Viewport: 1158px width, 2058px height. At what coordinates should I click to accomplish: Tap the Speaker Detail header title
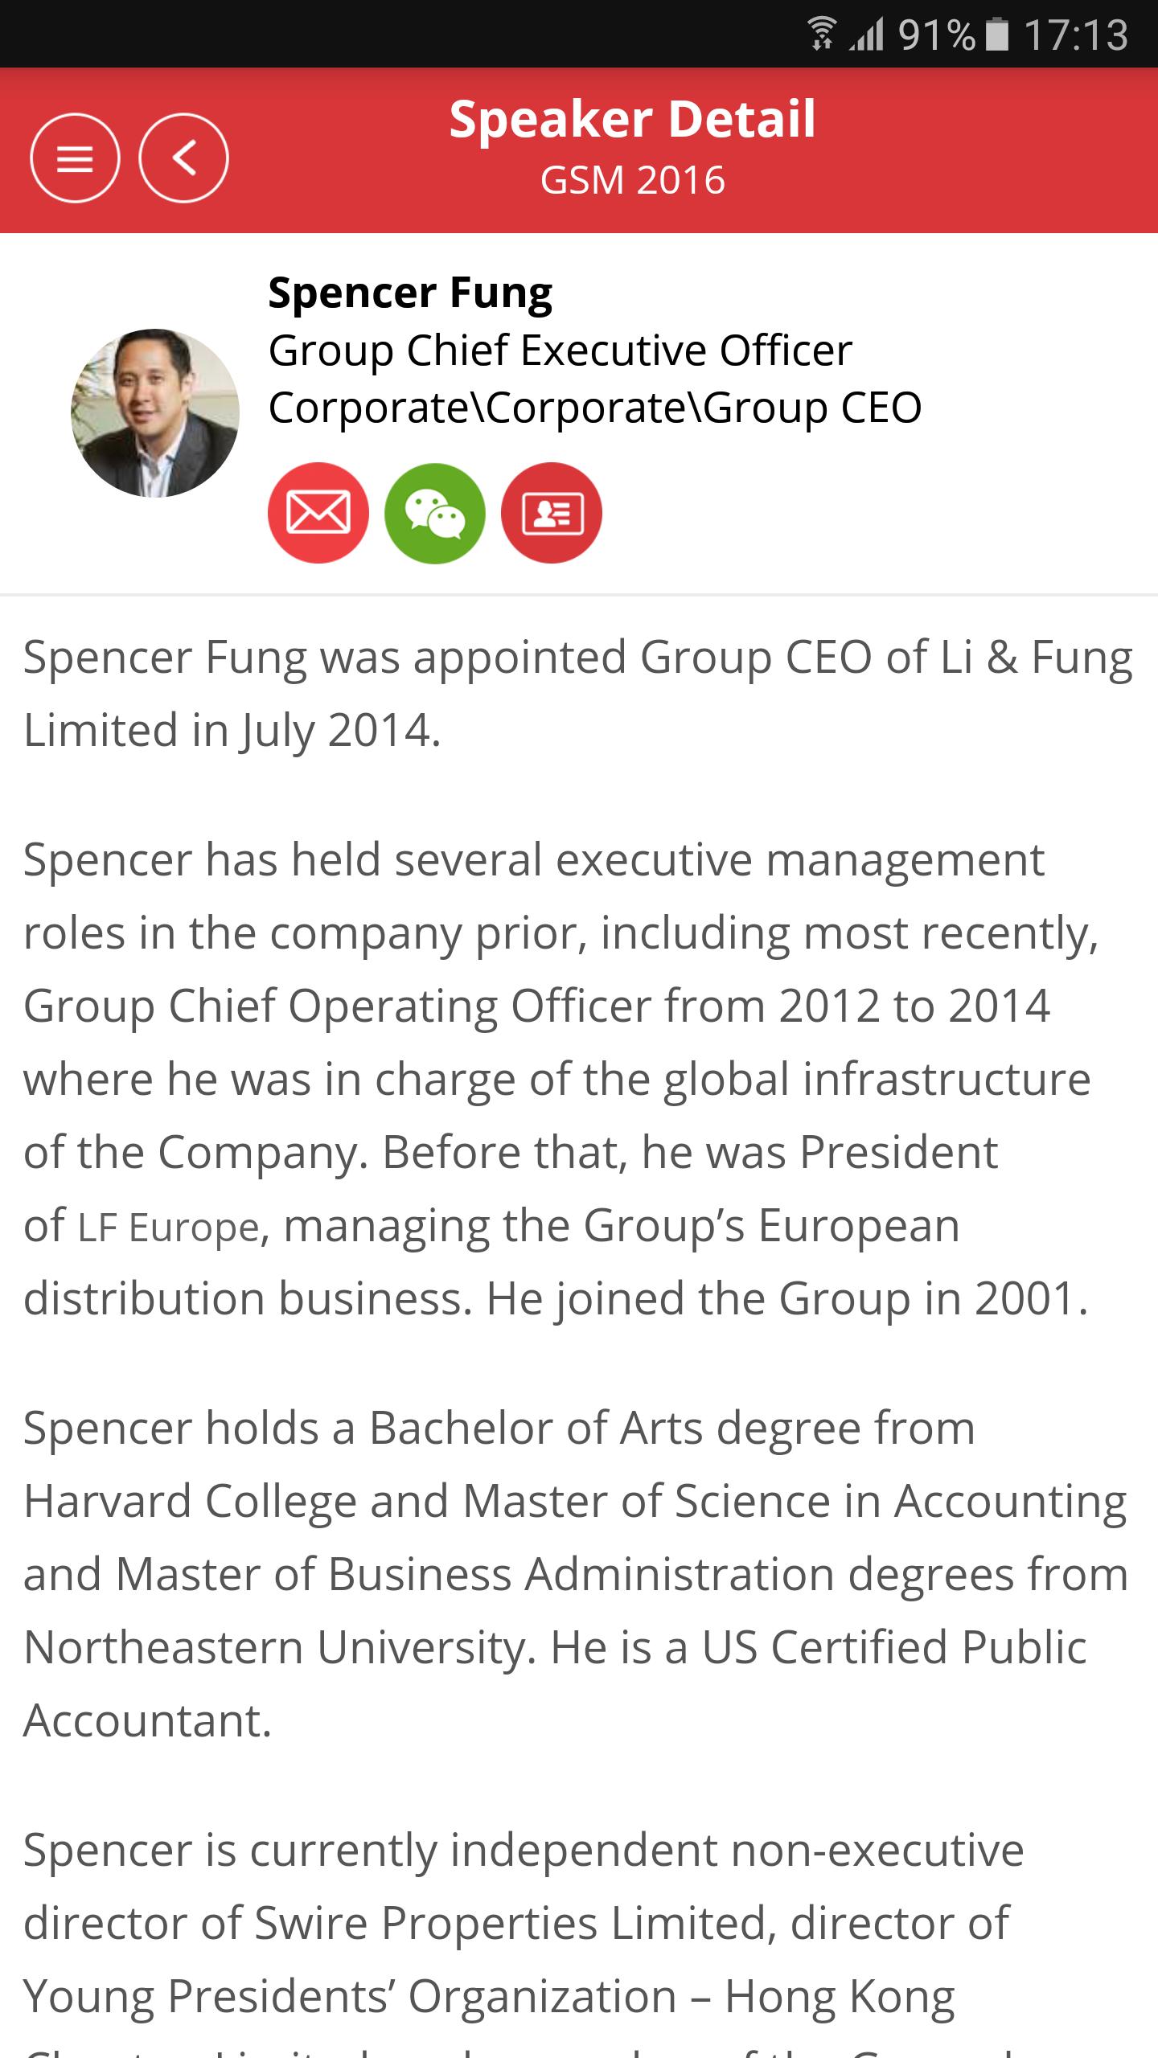pyautogui.click(x=632, y=119)
